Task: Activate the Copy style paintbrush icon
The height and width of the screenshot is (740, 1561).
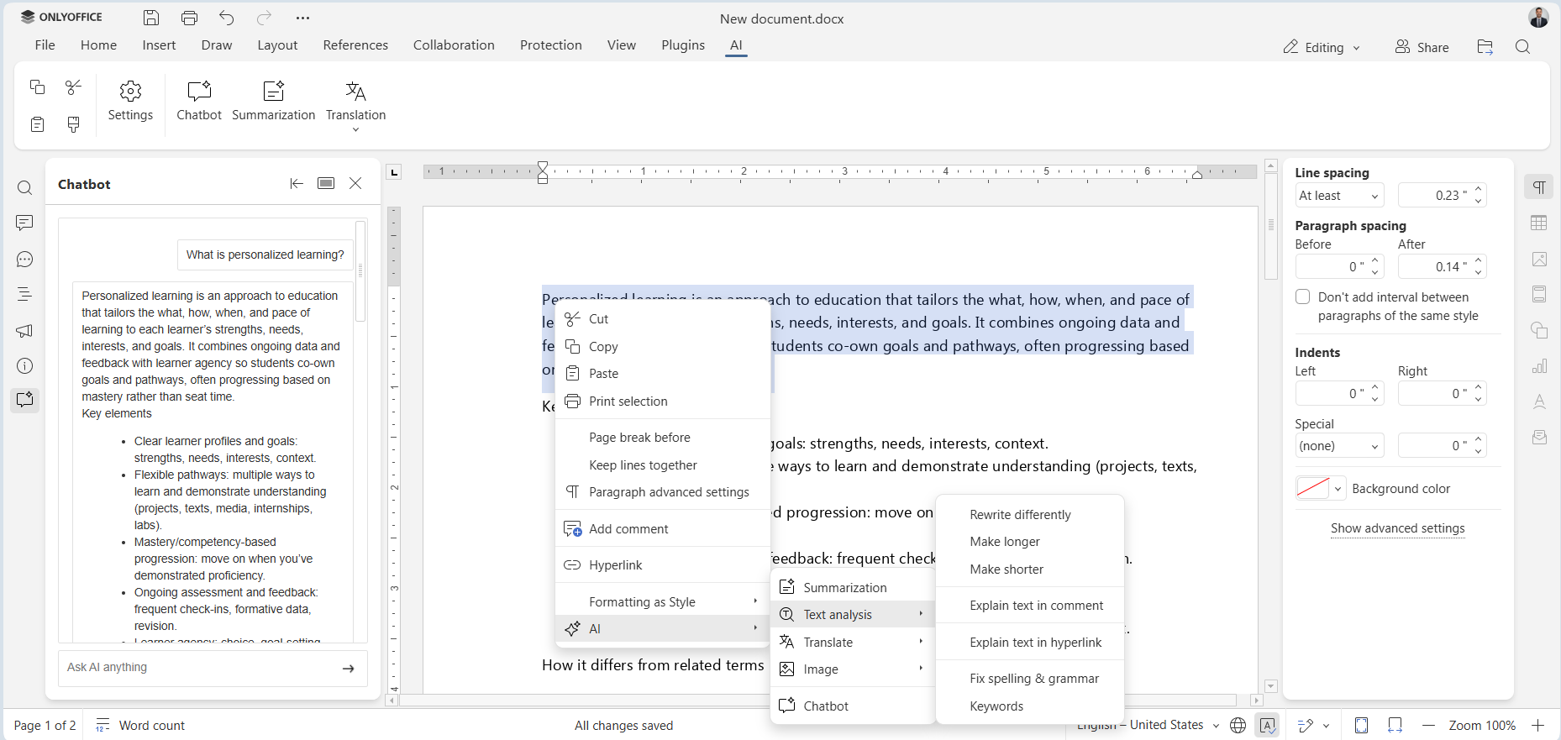Action: [73, 124]
